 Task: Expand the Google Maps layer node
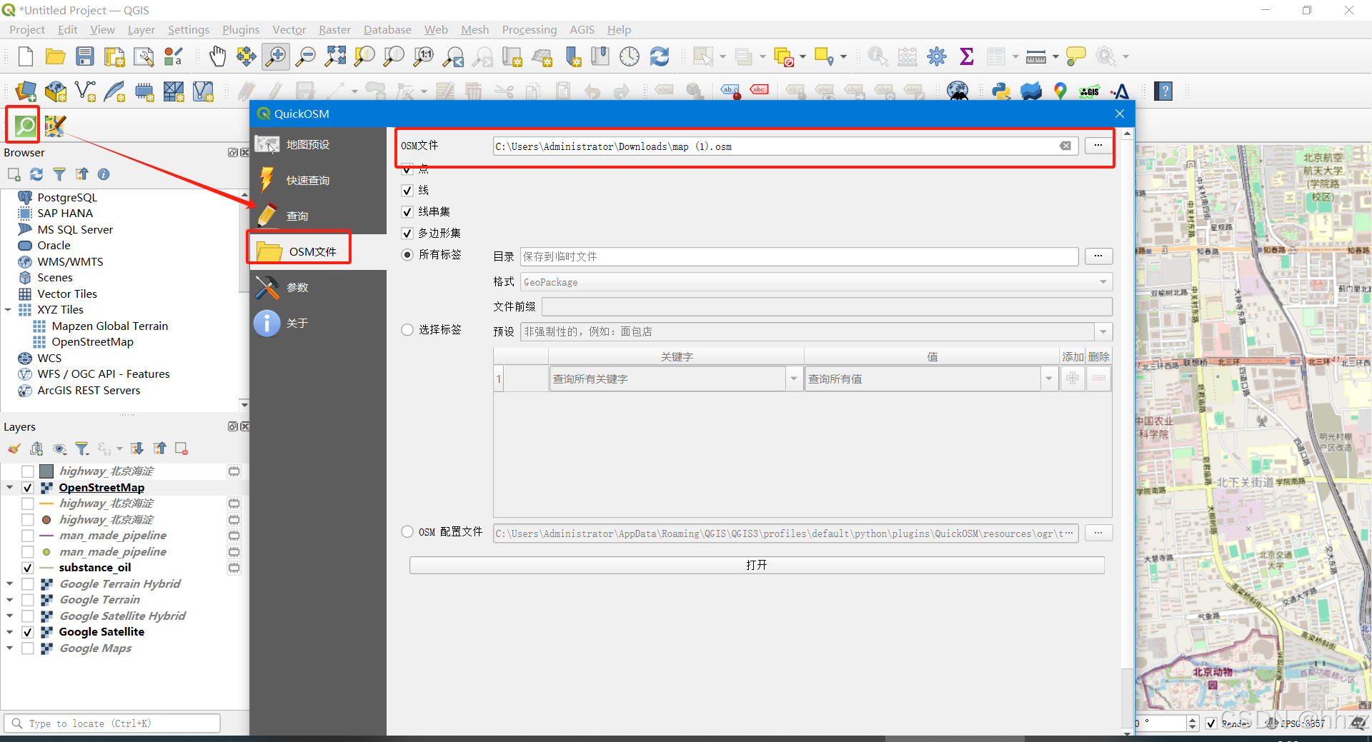point(9,648)
